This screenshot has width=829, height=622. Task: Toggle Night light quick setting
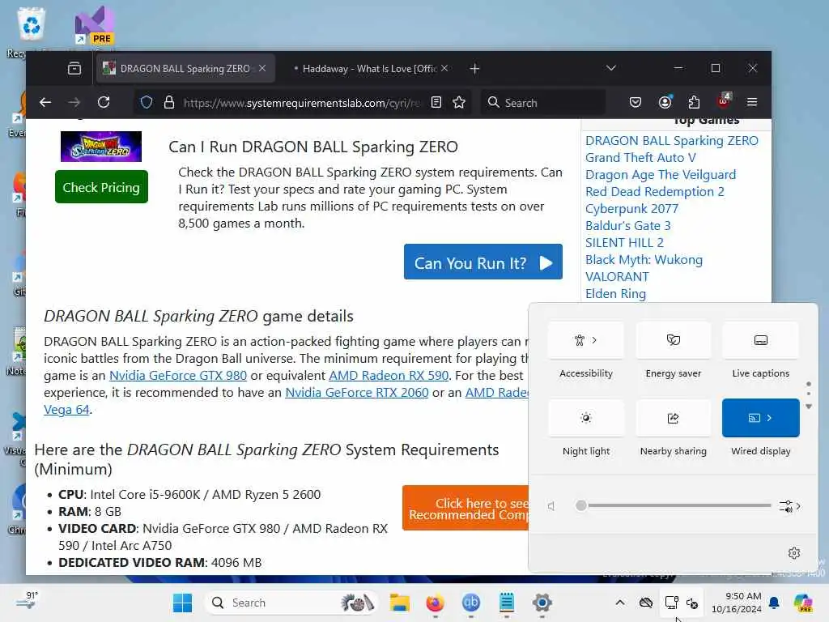[x=586, y=419]
